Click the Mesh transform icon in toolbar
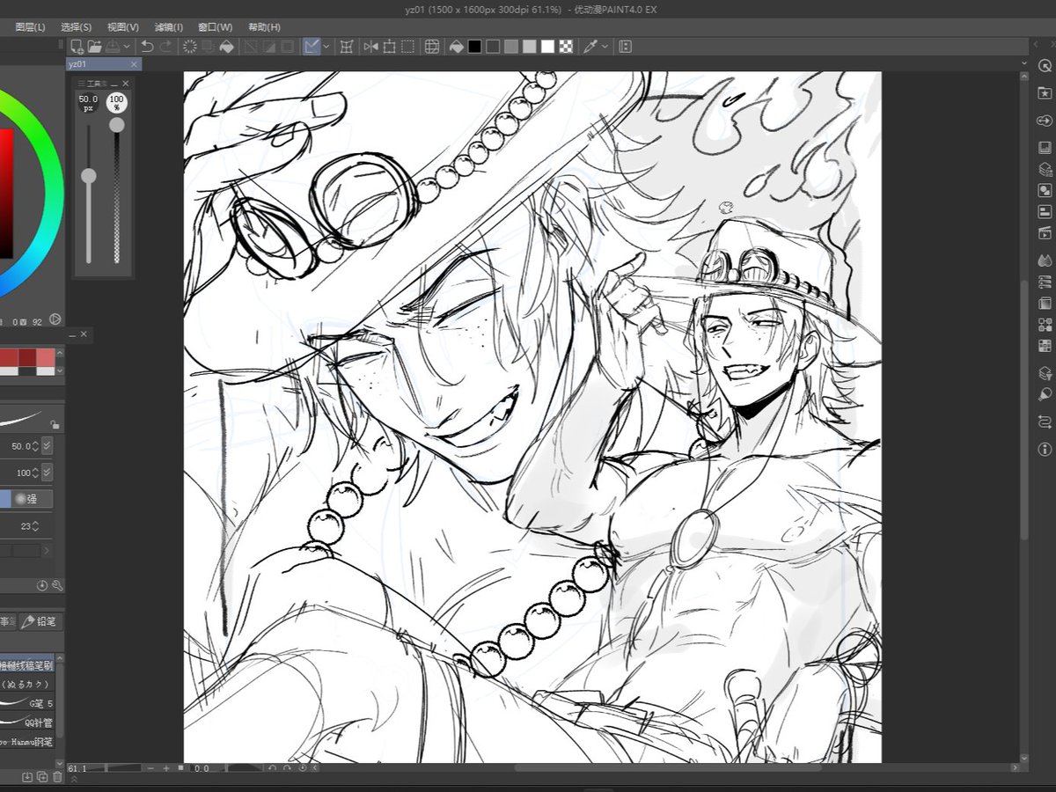 coord(346,46)
